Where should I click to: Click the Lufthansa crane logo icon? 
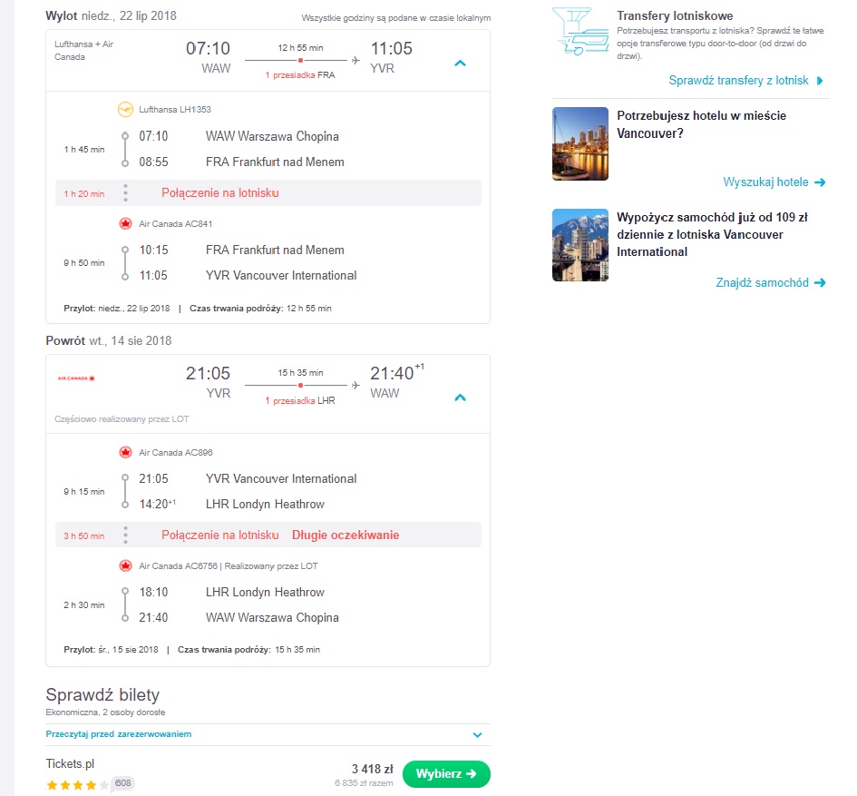tap(125, 110)
